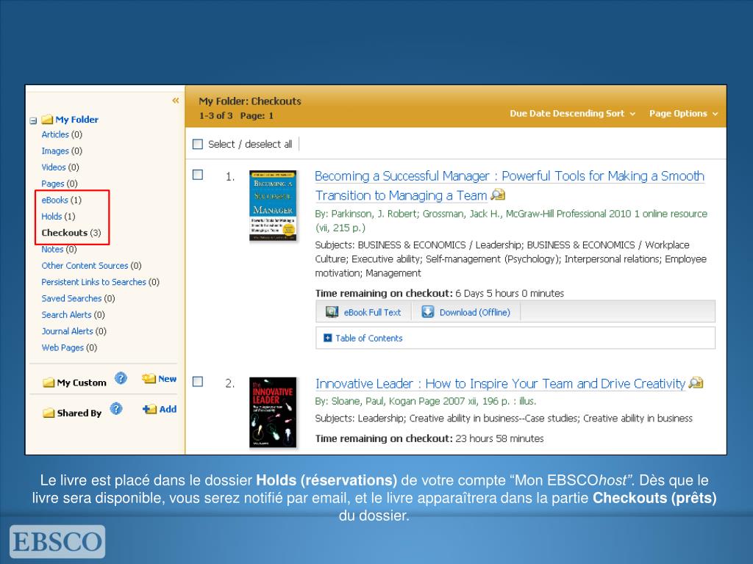The width and height of the screenshot is (753, 564).
Task: Open Journal Alerts (0)
Action: 74,331
